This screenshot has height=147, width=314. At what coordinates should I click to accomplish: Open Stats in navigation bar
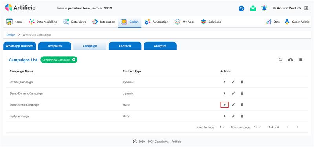[273, 22]
